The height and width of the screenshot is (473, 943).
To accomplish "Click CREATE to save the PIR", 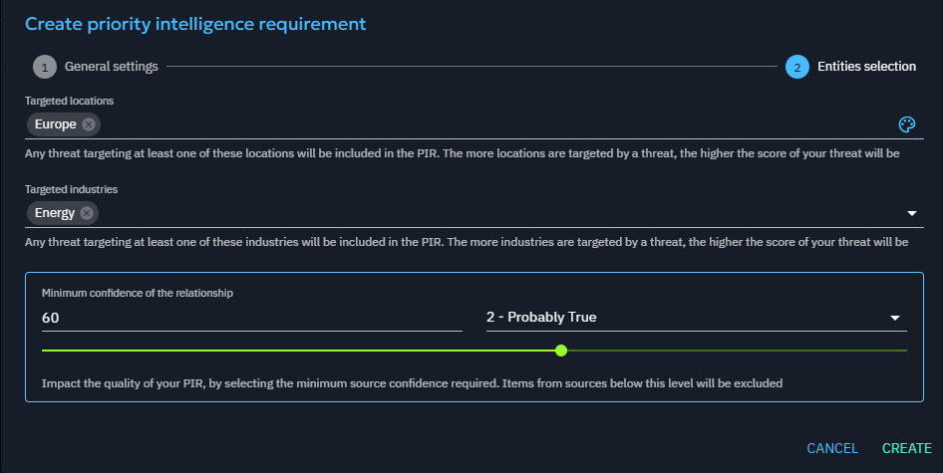I will coord(906,449).
